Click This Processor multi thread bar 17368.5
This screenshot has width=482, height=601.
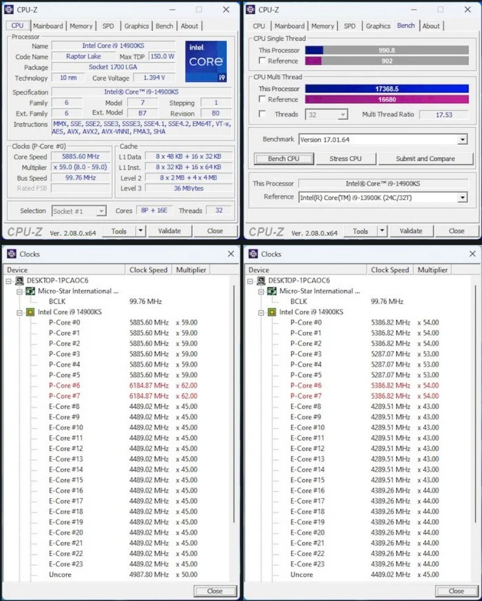(387, 88)
